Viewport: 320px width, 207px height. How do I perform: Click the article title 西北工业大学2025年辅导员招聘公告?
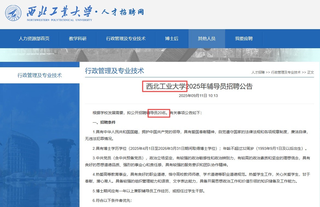coord(199,86)
